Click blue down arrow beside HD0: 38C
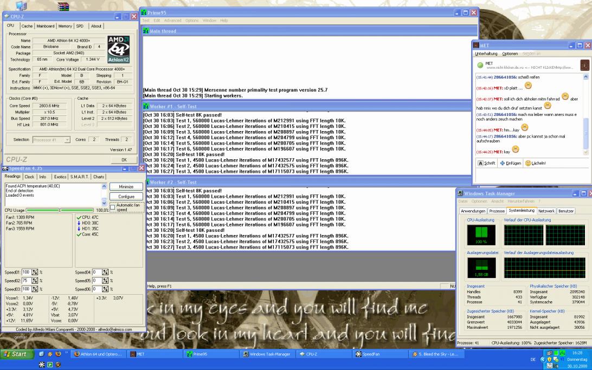Viewport: 592px width, 370px height. coord(79,223)
